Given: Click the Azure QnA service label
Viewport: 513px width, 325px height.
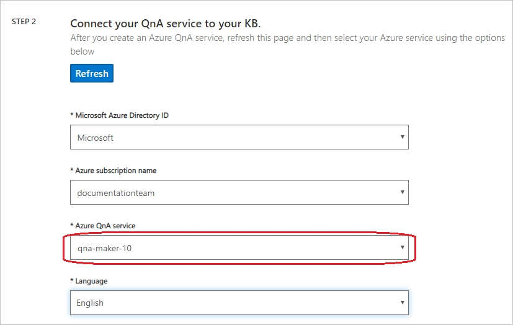Looking at the screenshot, I should pos(103,226).
